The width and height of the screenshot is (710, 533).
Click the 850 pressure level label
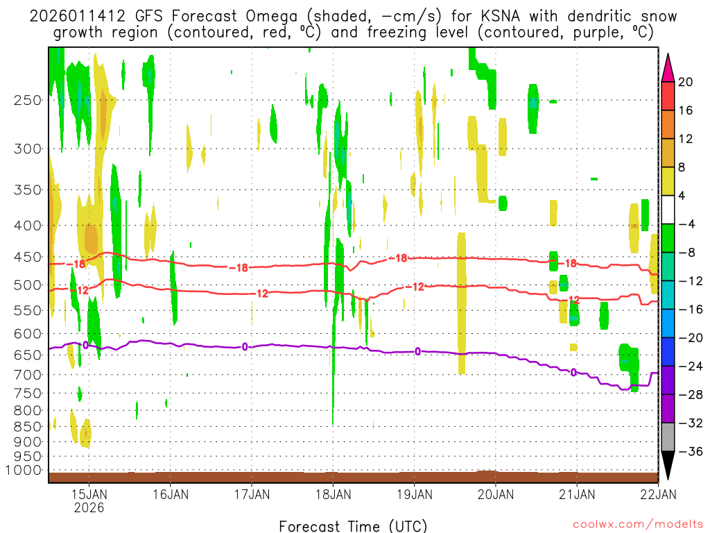point(28,427)
